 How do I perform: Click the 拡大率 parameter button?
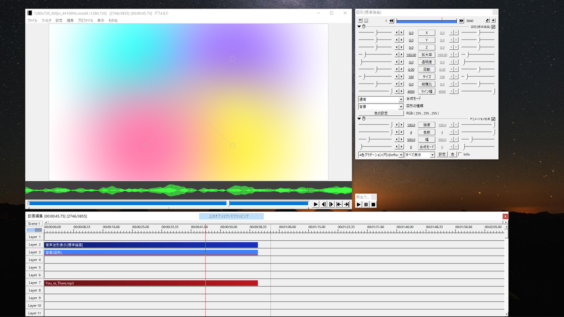(x=426, y=54)
